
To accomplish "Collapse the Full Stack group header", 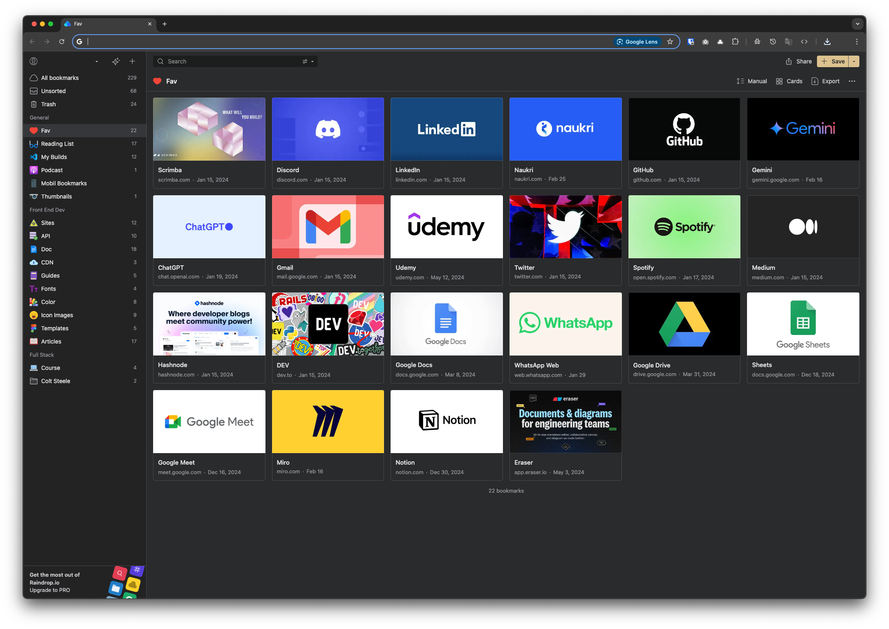I will (x=42, y=355).
